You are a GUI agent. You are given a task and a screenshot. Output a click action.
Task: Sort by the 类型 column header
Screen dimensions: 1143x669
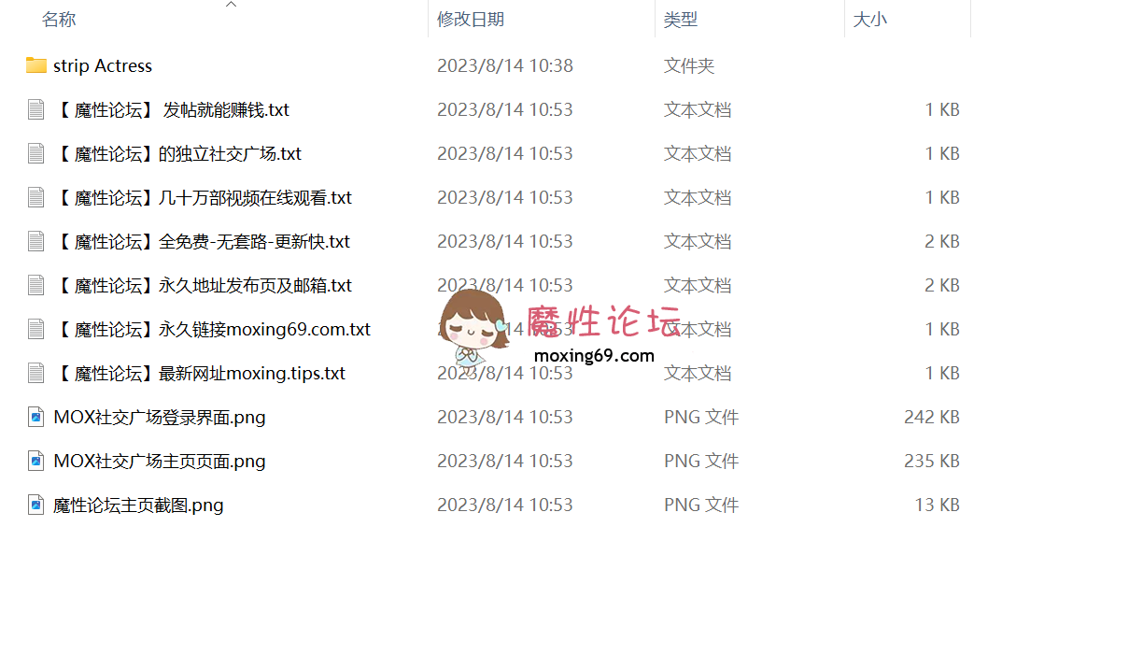tap(681, 20)
